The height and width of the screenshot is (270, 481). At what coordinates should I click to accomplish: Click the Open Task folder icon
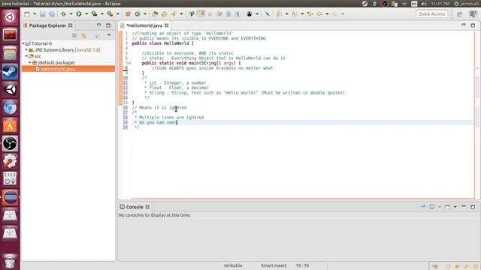tap(164, 13)
